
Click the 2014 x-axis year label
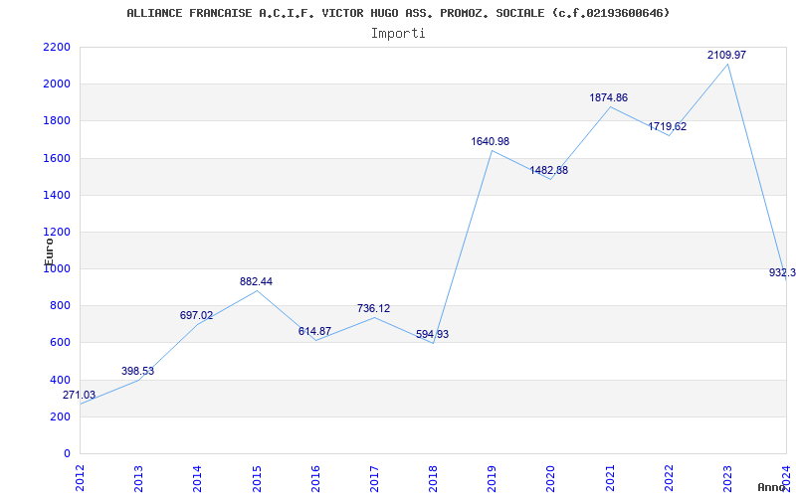(197, 478)
